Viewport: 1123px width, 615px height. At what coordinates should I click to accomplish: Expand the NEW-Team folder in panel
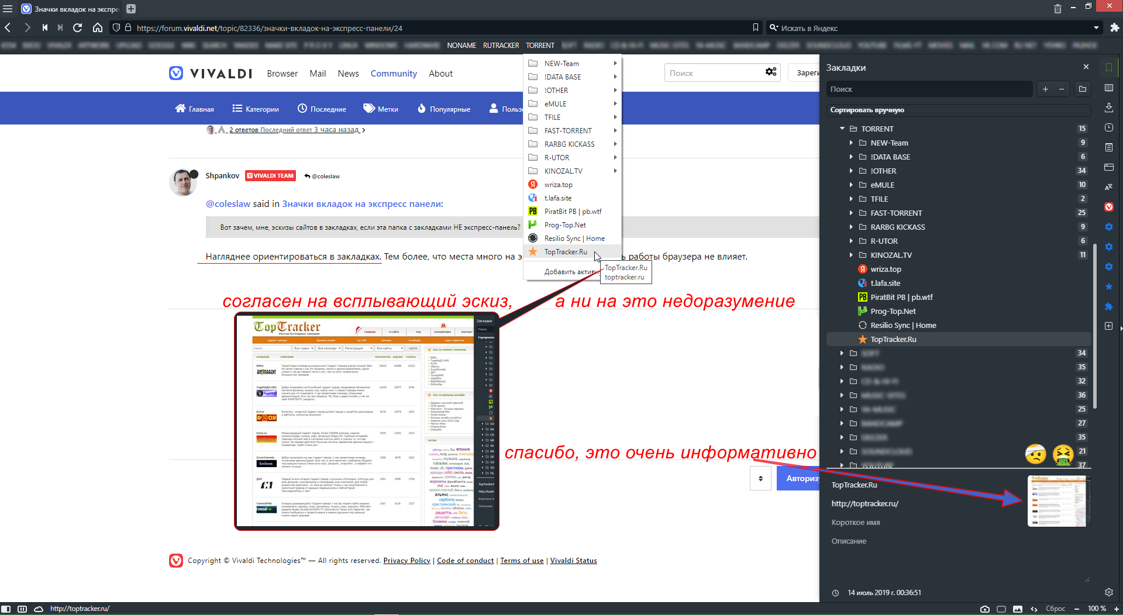tap(851, 143)
